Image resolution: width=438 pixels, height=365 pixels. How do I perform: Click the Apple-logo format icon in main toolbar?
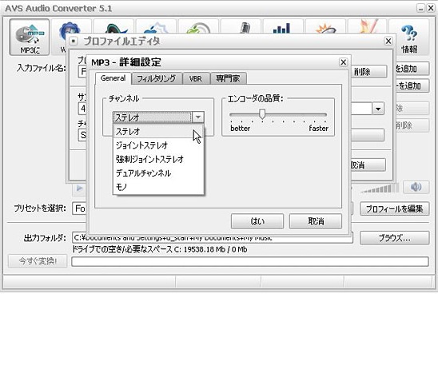click(x=156, y=28)
